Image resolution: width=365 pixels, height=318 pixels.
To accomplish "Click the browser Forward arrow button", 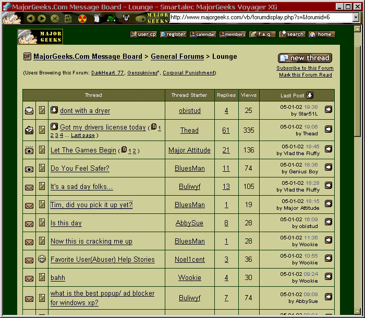I will coord(42,18).
